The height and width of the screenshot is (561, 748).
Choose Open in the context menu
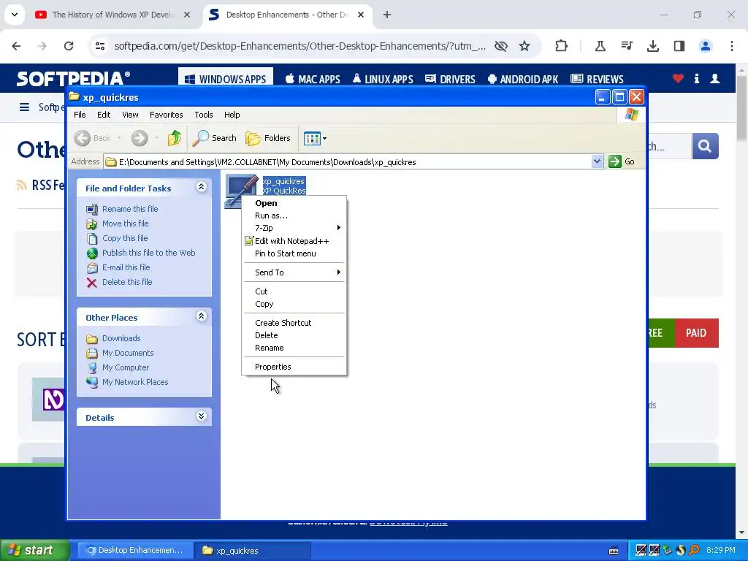(294, 203)
